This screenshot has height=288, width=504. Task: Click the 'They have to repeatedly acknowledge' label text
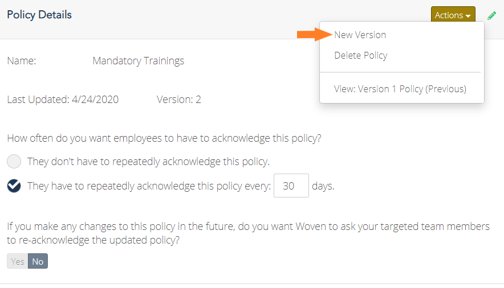tap(149, 186)
